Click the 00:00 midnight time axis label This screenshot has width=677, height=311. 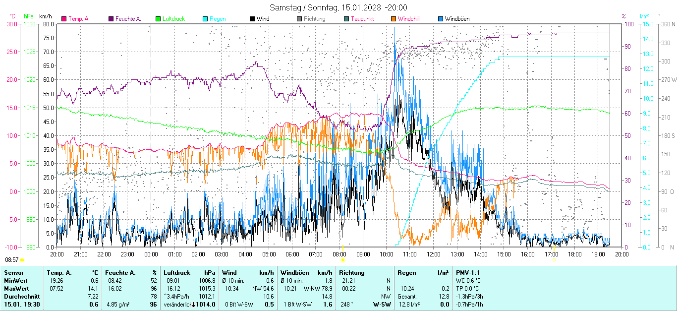coord(151,254)
